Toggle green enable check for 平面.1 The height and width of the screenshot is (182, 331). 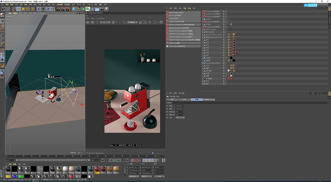tap(227, 73)
